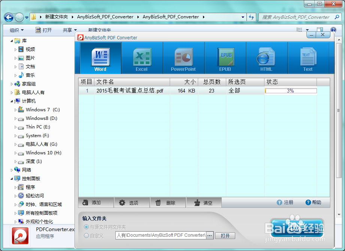Open the 帮助 help link
The width and height of the screenshot is (345, 251).
pos(313,202)
